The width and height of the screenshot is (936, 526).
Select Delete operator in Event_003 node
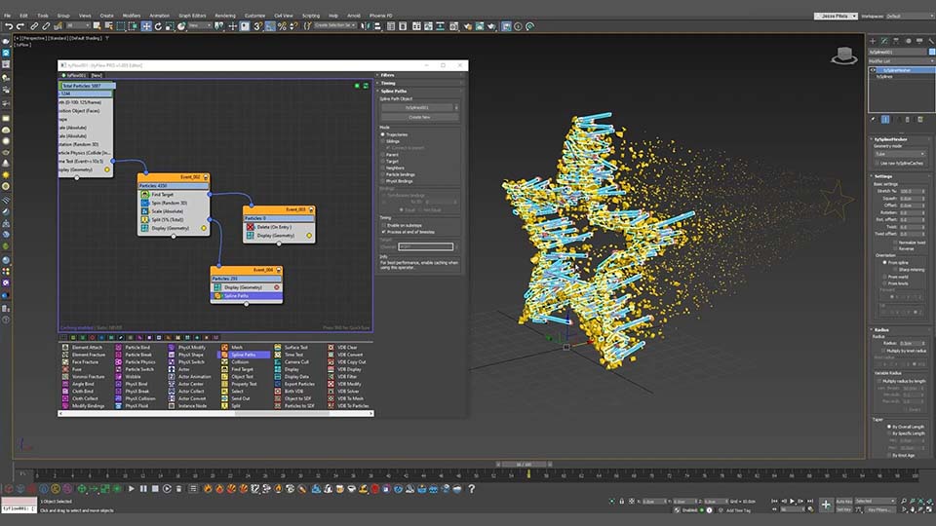click(279, 227)
